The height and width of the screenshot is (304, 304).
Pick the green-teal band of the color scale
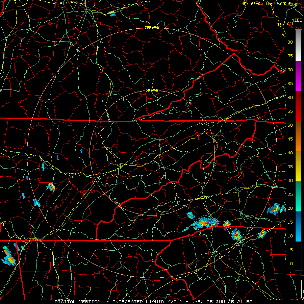tap(298, 196)
